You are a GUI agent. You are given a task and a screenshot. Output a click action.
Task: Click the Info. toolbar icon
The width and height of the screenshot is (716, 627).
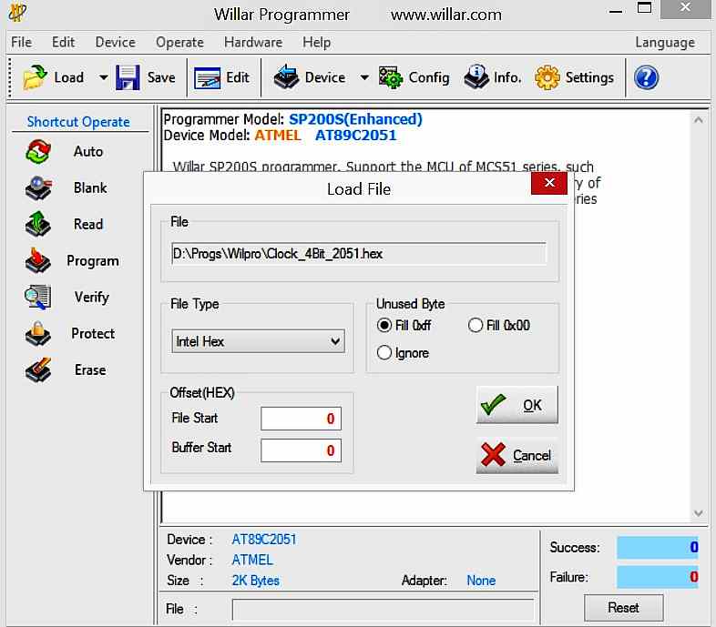pos(476,76)
